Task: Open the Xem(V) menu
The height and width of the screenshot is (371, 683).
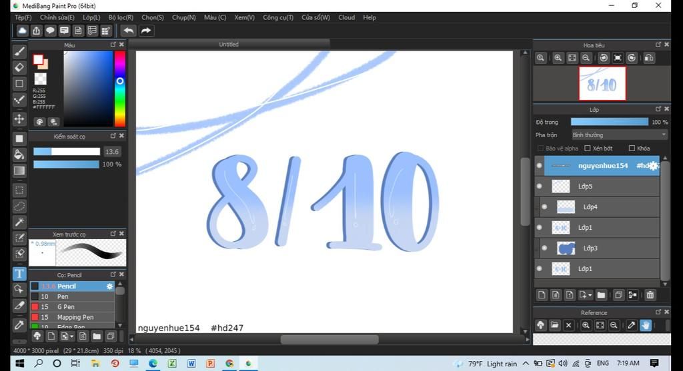Action: 244,17
